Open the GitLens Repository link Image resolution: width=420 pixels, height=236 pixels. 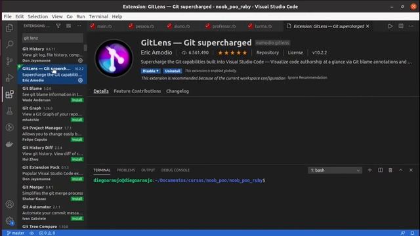pyautogui.click(x=267, y=52)
